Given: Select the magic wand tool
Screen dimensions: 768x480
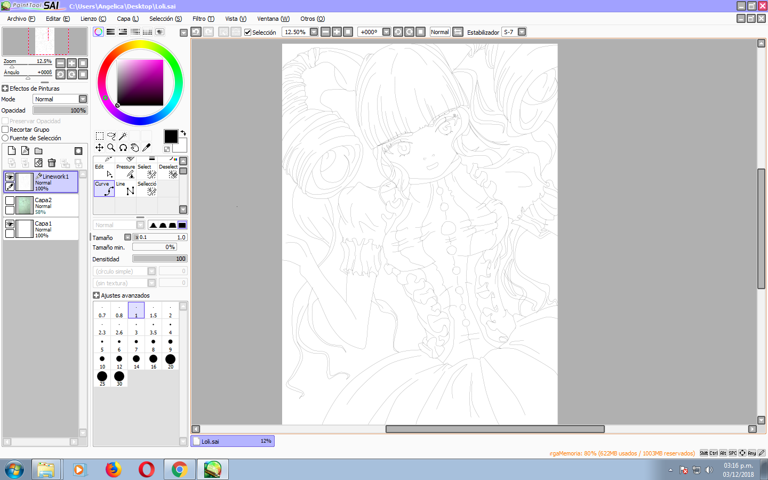Looking at the screenshot, I should tap(123, 136).
